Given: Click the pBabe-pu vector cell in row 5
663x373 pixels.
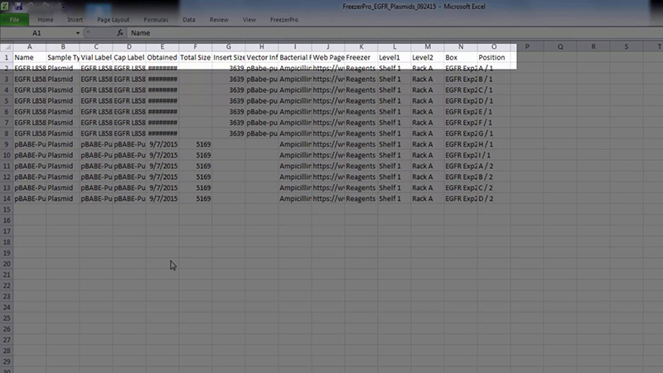Looking at the screenshot, I should tap(262, 100).
